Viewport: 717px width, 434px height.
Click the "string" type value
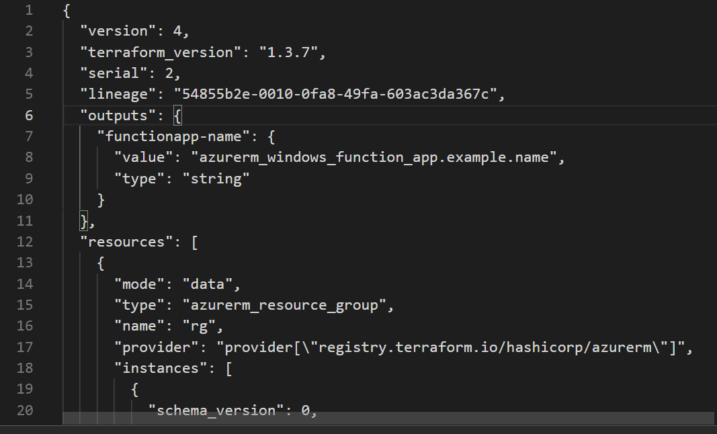[216, 179]
